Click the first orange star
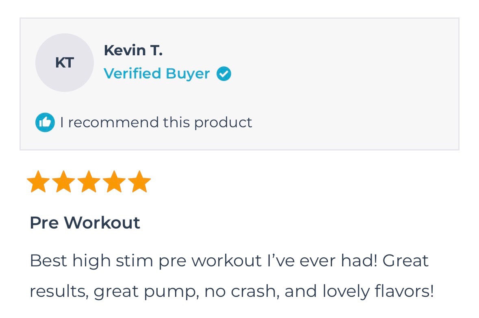The width and height of the screenshot is (479, 318). tap(38, 182)
